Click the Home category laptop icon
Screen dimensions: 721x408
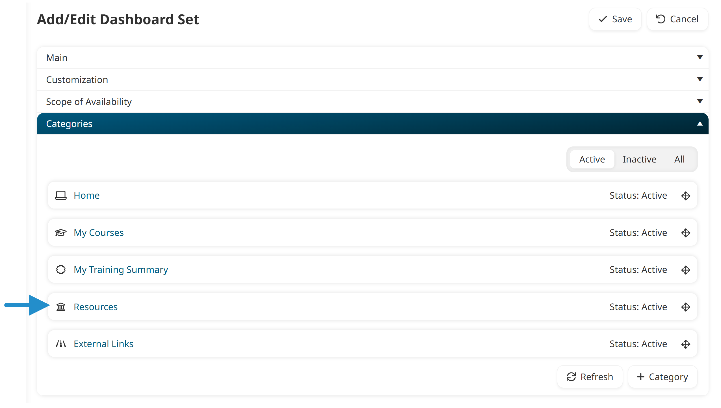pos(61,195)
